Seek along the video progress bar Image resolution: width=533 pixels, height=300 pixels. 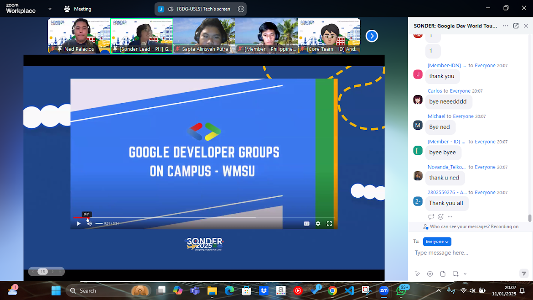point(204,217)
